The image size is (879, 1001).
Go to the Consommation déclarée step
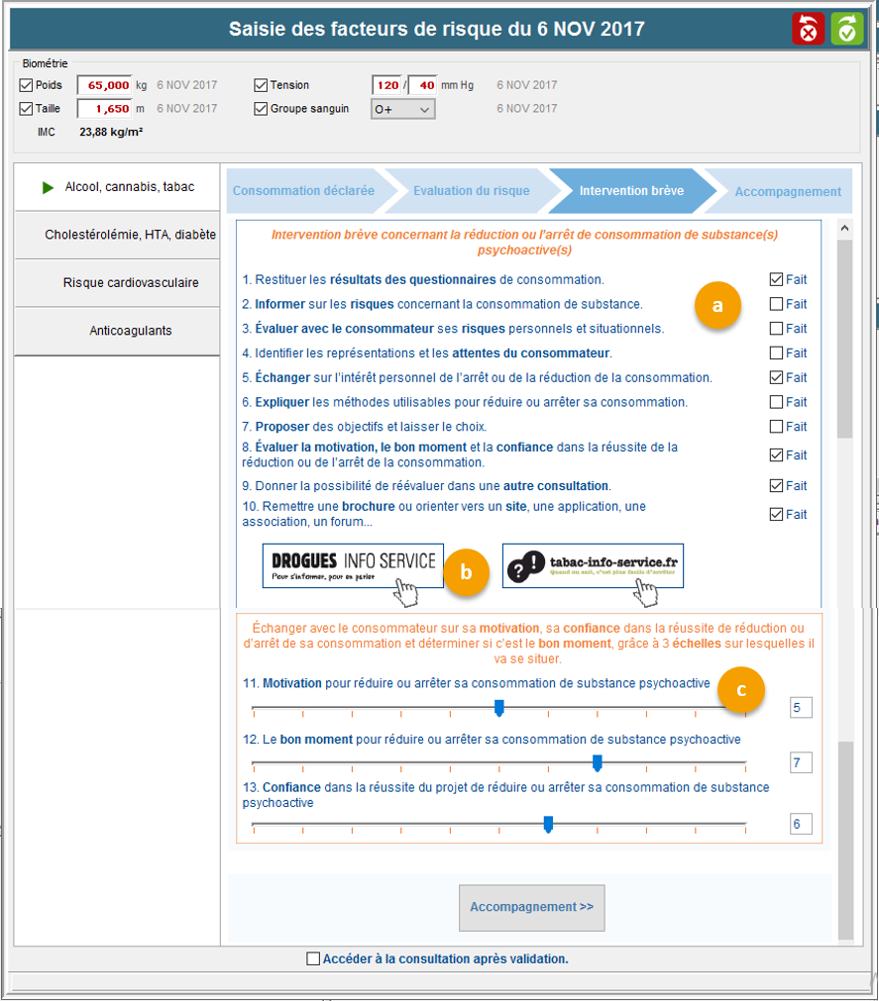click(x=303, y=191)
